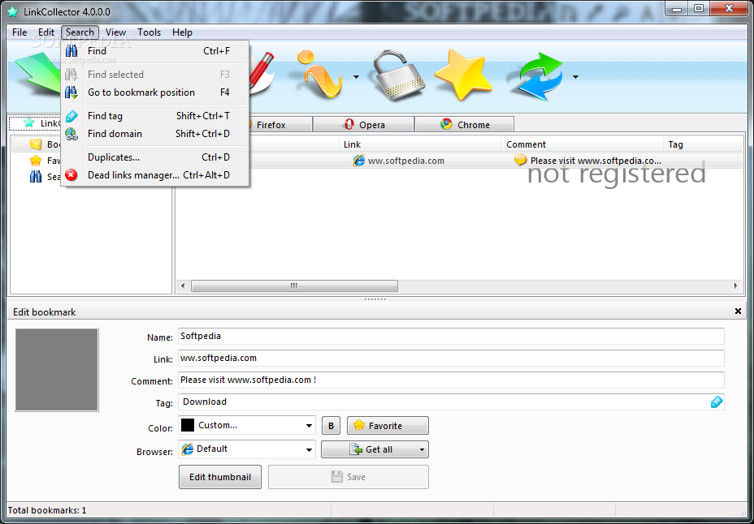Click the bookmark thumbnail preview
Viewport: 754px width, 524px height.
57,370
